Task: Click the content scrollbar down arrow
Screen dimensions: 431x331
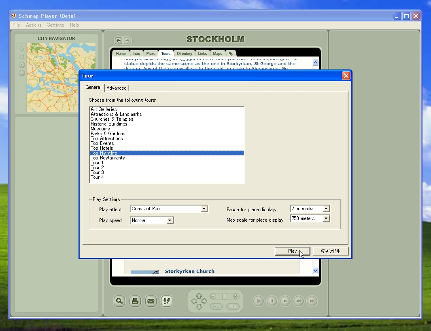Action: pyautogui.click(x=315, y=271)
